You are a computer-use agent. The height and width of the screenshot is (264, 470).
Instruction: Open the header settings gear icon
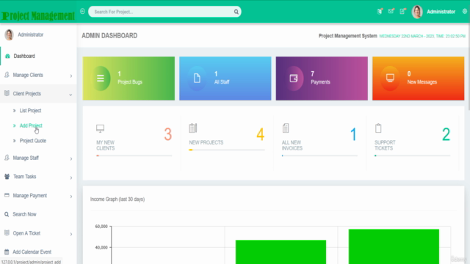[465, 11]
